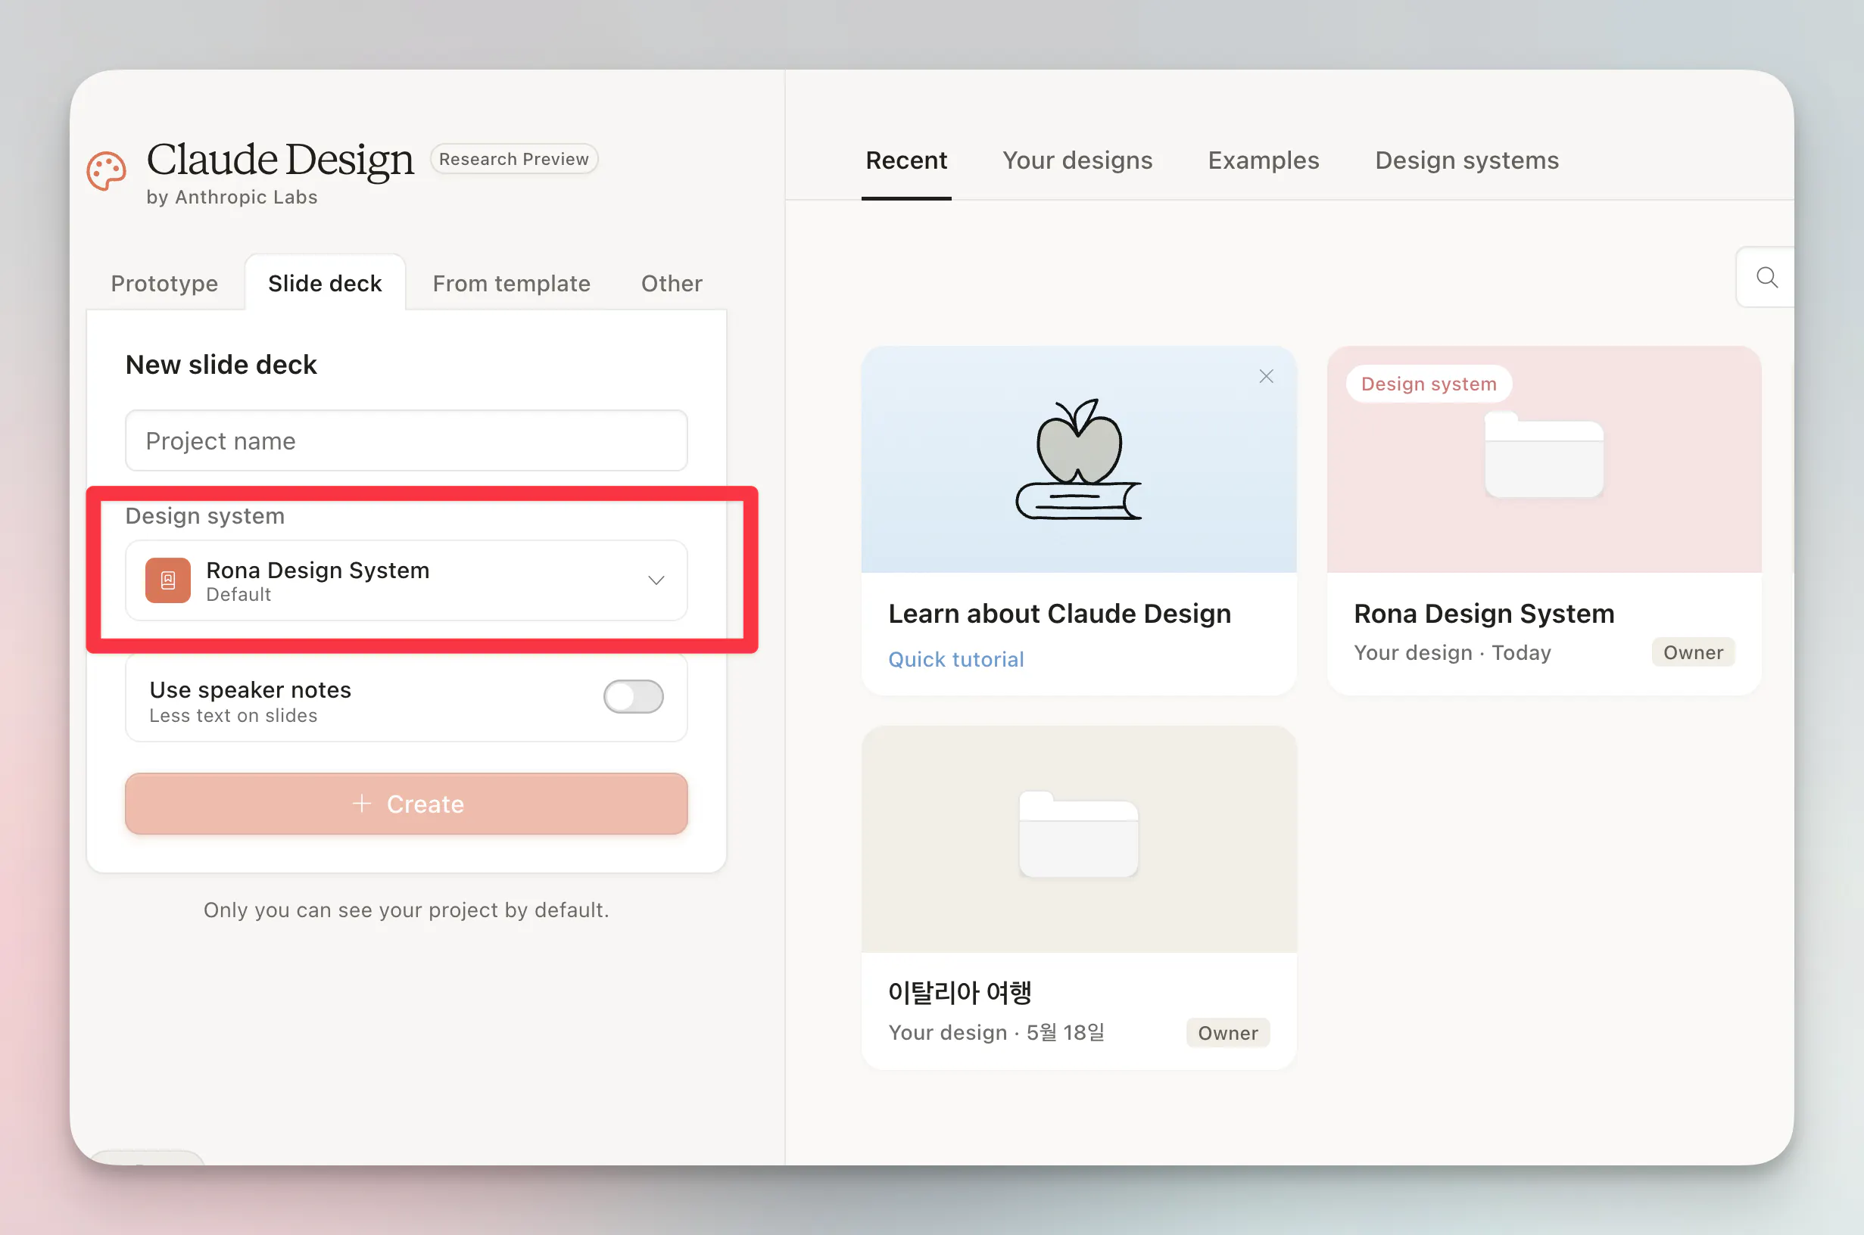Click 'Only you can see your project' note
Image resolution: width=1864 pixels, height=1235 pixels.
407,910
